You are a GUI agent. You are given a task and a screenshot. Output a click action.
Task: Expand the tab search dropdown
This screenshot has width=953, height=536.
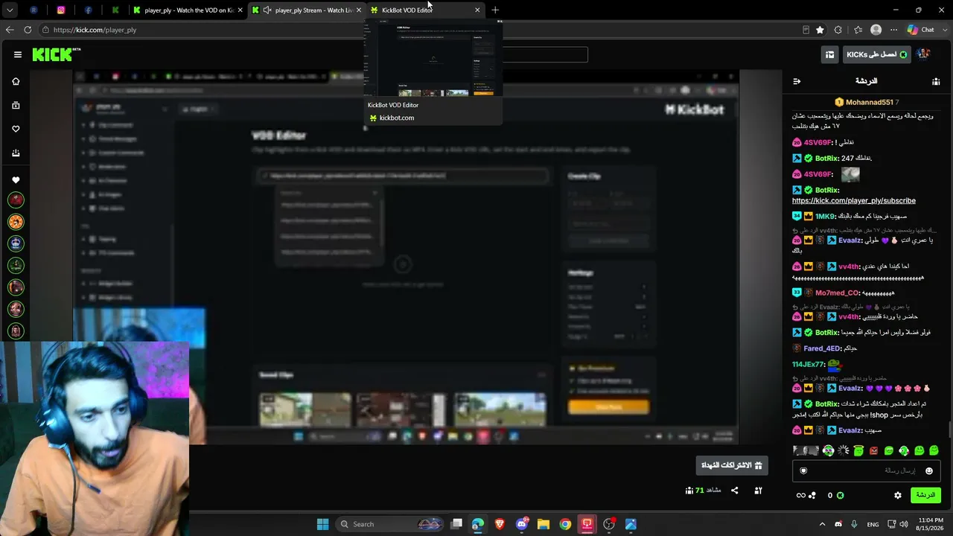click(x=10, y=10)
